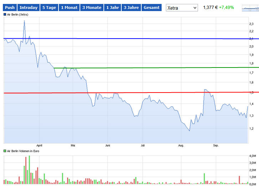Click the 1,8 price axis value
Screen dimensions: 259x189
[251, 63]
